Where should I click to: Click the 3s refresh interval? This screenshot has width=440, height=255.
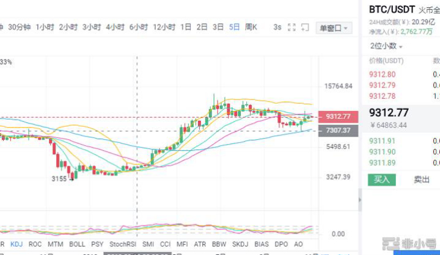(x=277, y=27)
